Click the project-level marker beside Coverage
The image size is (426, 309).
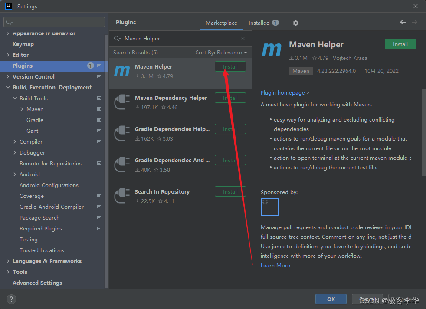(99, 196)
